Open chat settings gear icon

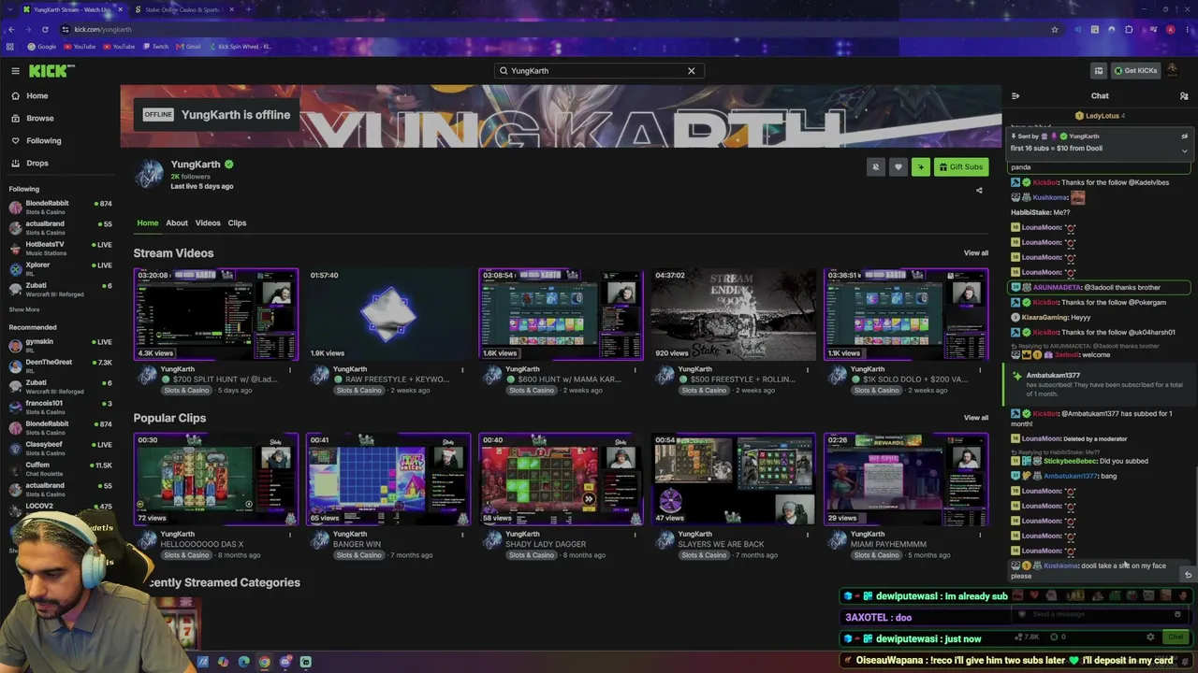pyautogui.click(x=1150, y=637)
